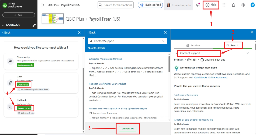
Task: Click 'We'll chat with you in about 5 min'
Action: 34,89
